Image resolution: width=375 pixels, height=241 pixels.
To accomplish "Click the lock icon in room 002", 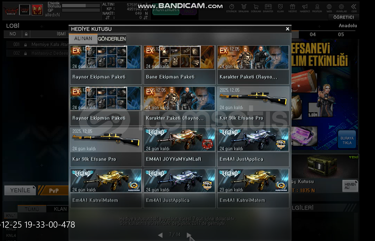I will [25, 54].
